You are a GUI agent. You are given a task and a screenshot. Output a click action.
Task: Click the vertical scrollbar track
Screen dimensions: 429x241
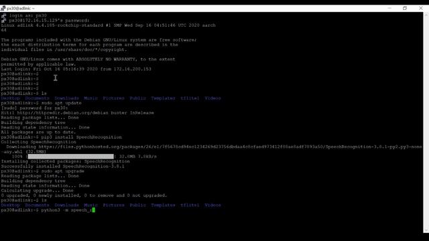point(426,123)
